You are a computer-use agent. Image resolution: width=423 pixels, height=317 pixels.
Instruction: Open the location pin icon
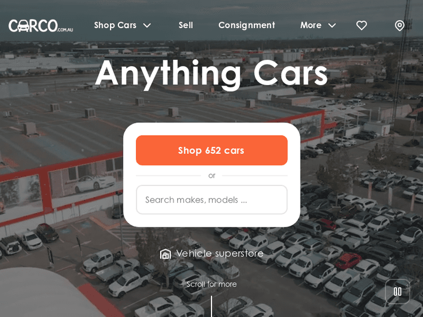[x=399, y=26]
